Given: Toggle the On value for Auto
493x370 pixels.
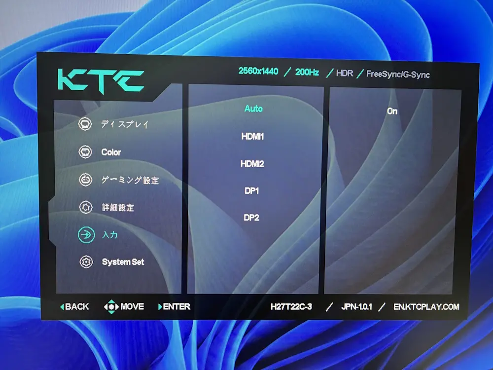Looking at the screenshot, I should [x=392, y=111].
